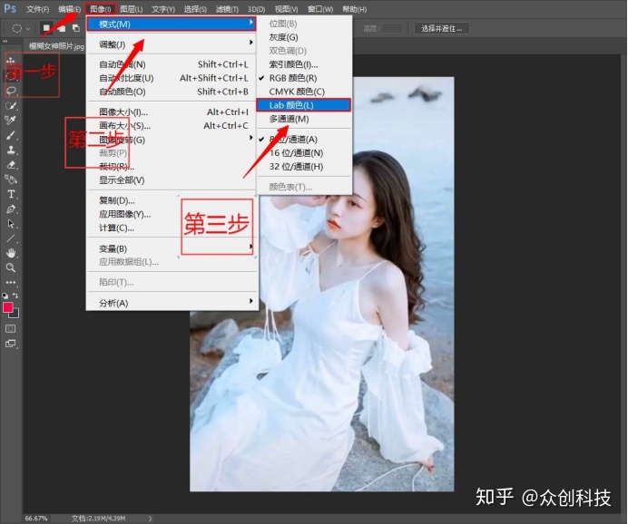Choose Lab 颜色(L) color mode
Screen dimensions: 628x524
point(304,105)
